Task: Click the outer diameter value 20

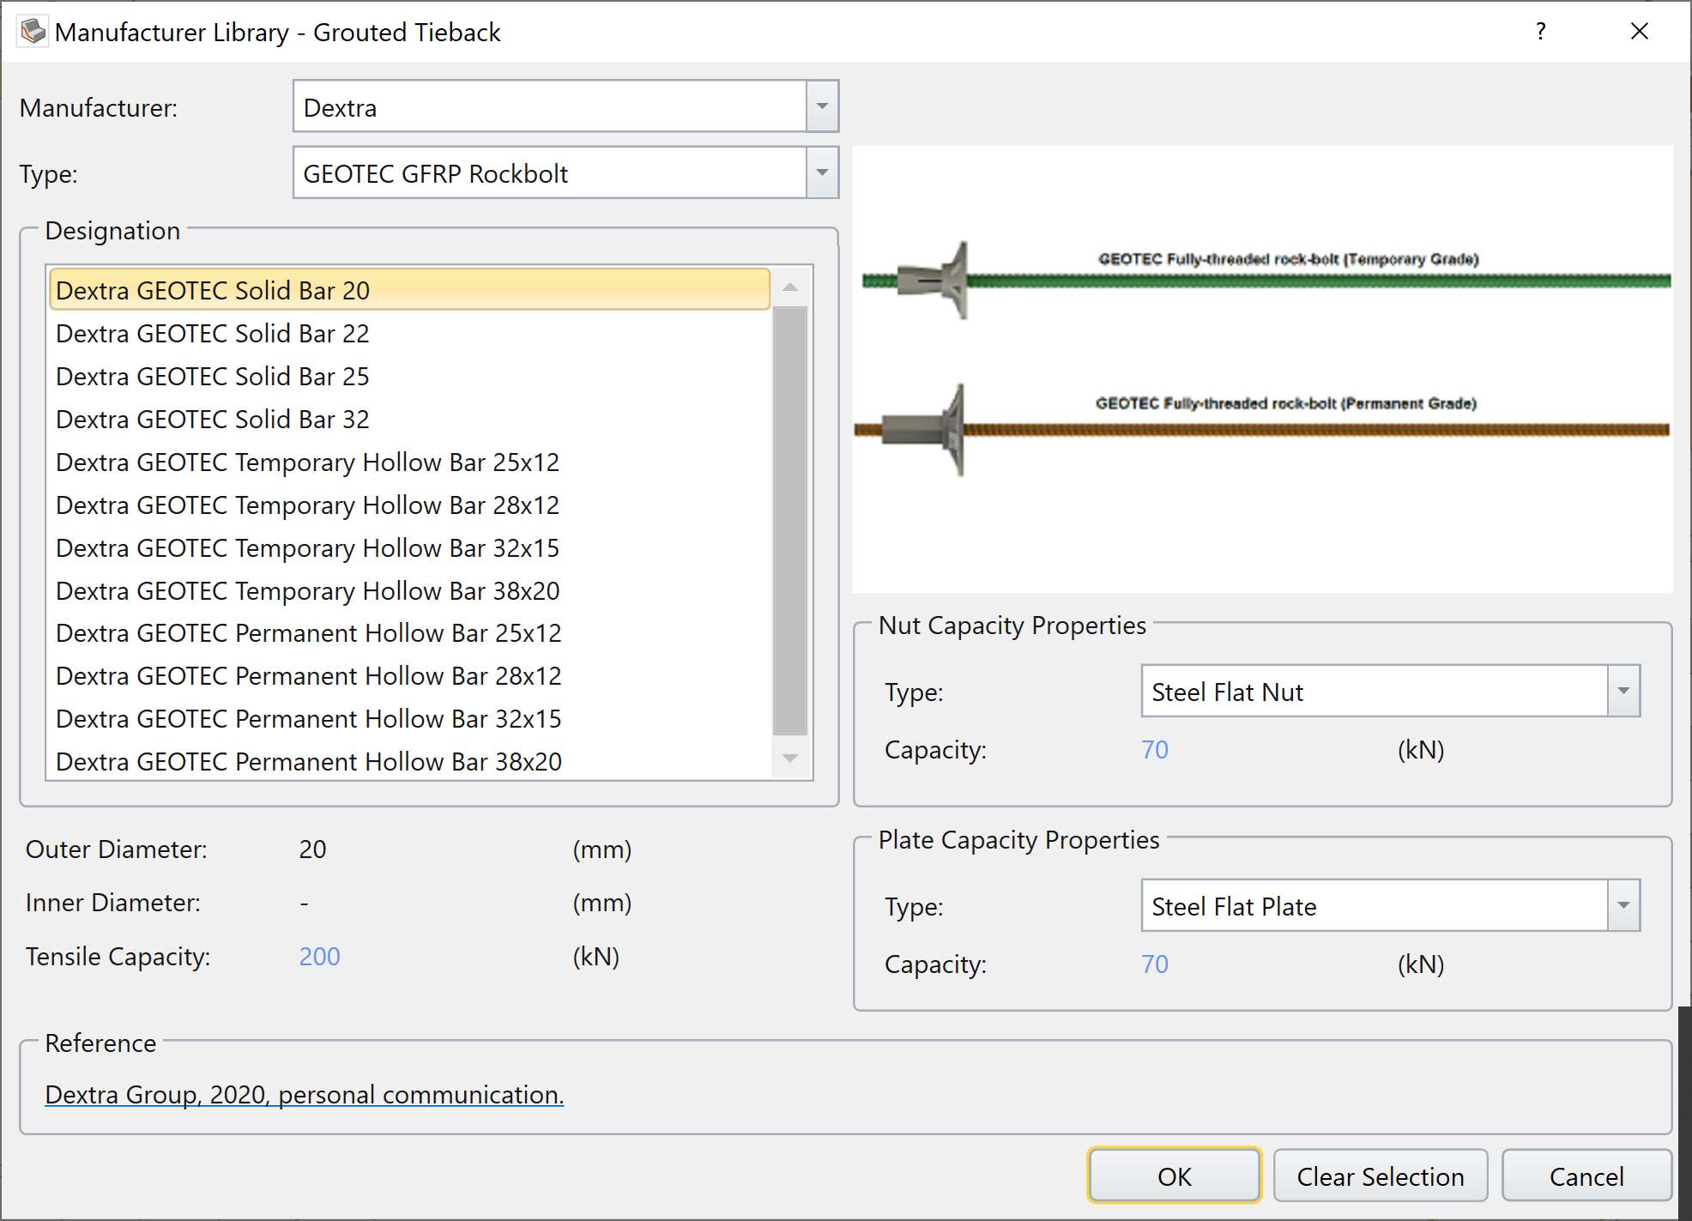Action: pyautogui.click(x=312, y=849)
